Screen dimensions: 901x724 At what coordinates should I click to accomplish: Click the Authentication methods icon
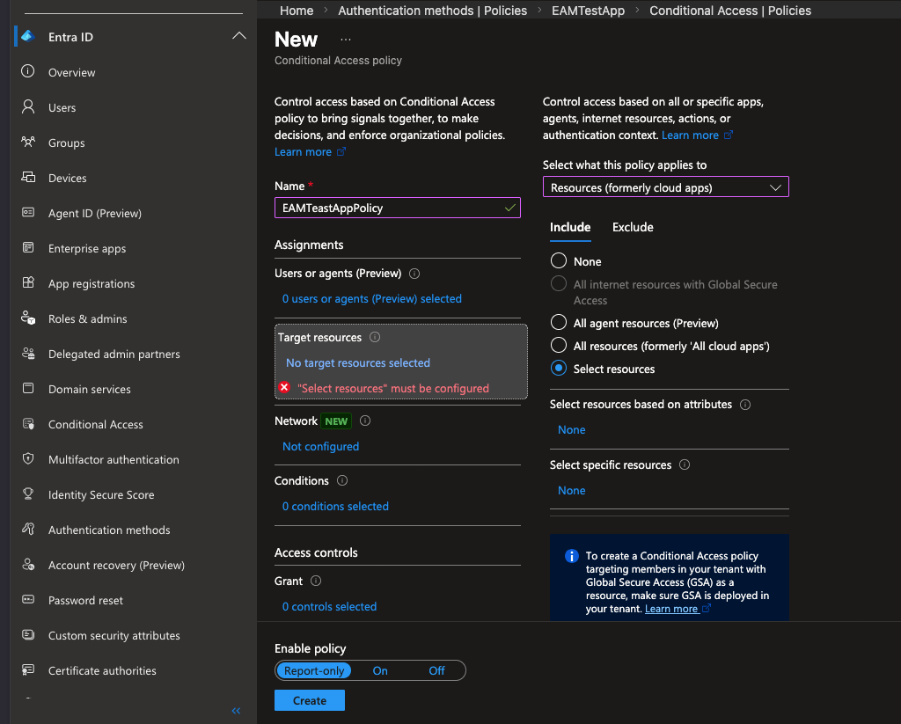[27, 530]
